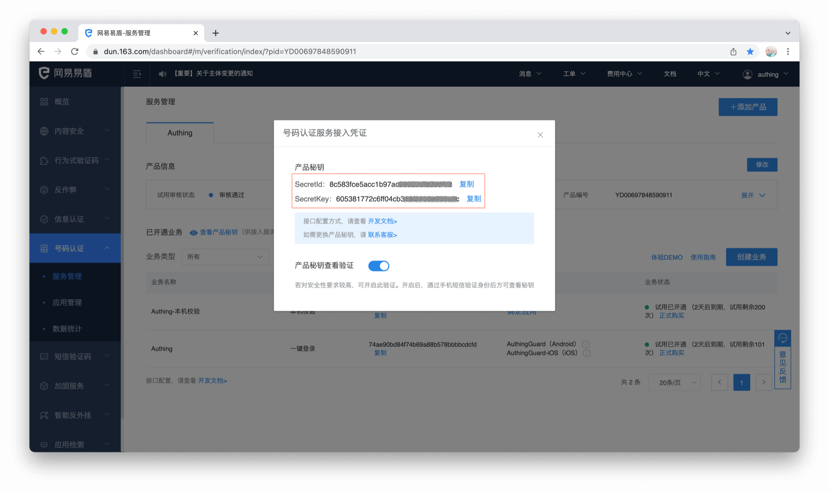The image size is (829, 491).
Task: Open the 20条/页 page size dropdown
Action: coord(674,383)
